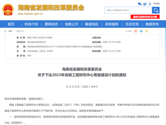Open the 首页 navigation menu item
Image resolution: width=166 pixels, height=125 pixels.
(x=11, y=24)
